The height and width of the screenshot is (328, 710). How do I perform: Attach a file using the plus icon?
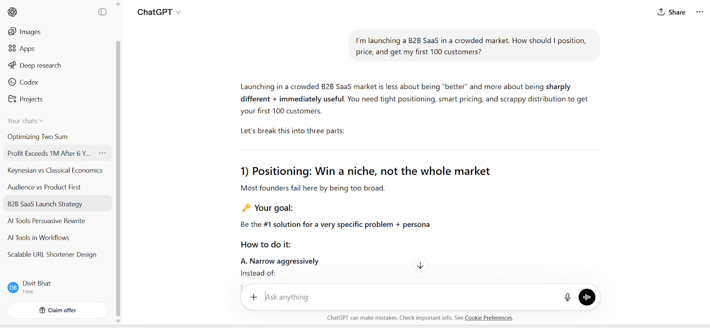click(253, 297)
